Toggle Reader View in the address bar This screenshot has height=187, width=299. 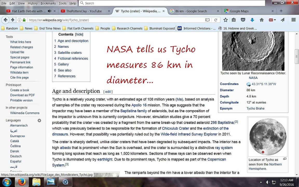pos(207,20)
